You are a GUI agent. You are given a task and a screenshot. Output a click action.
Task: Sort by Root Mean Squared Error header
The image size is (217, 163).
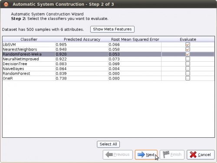135,40
